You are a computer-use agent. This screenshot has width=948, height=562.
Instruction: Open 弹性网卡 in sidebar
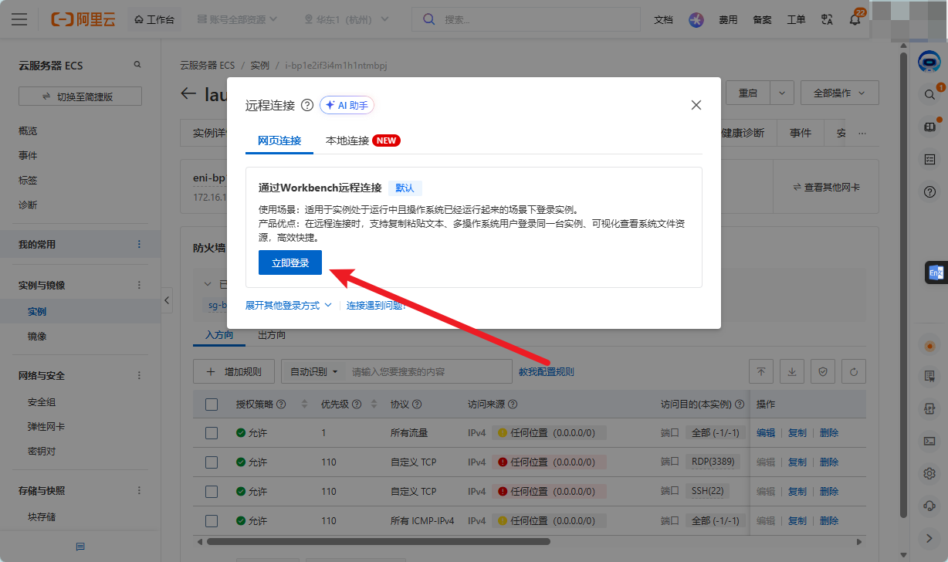(46, 427)
